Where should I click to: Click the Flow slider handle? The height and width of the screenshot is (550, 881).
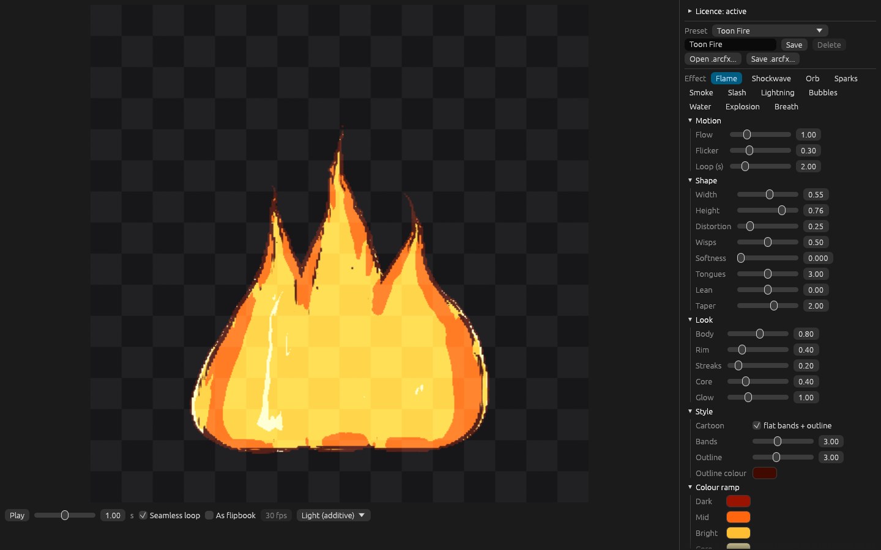click(747, 134)
